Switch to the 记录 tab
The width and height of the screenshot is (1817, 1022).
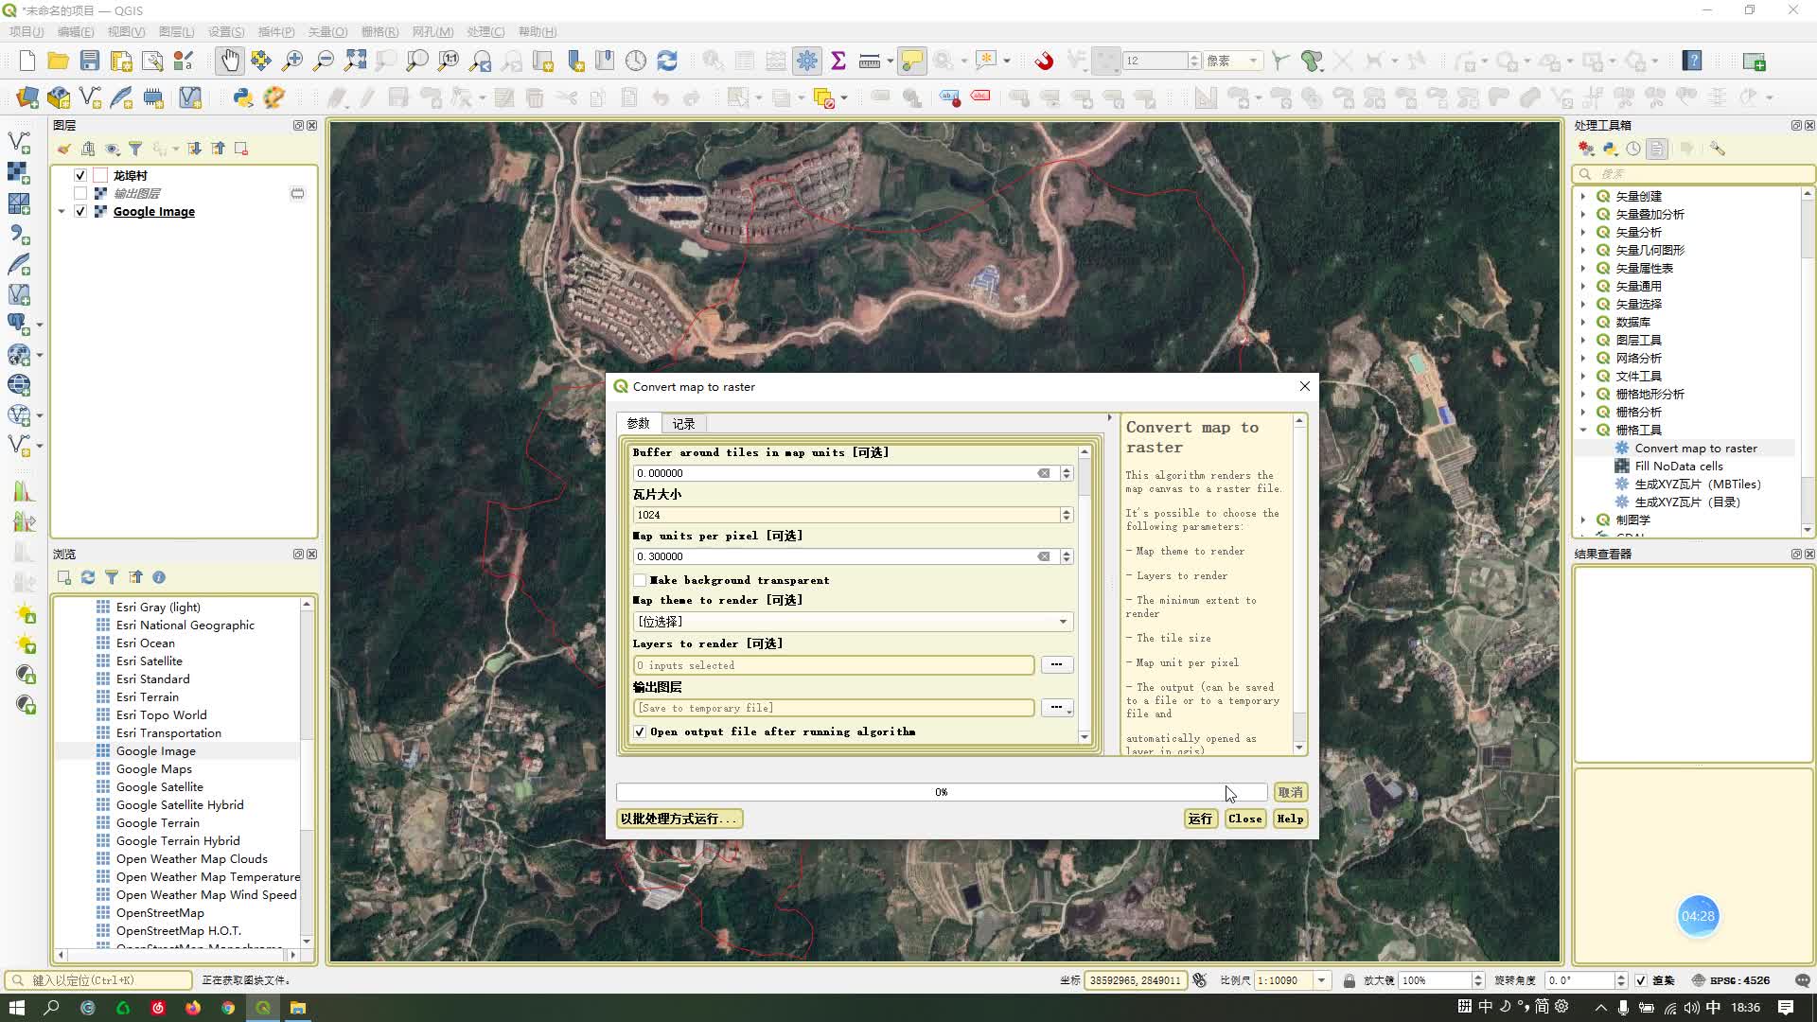point(683,424)
